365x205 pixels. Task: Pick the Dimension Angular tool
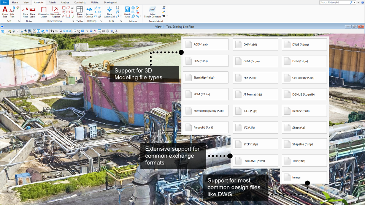56,11
